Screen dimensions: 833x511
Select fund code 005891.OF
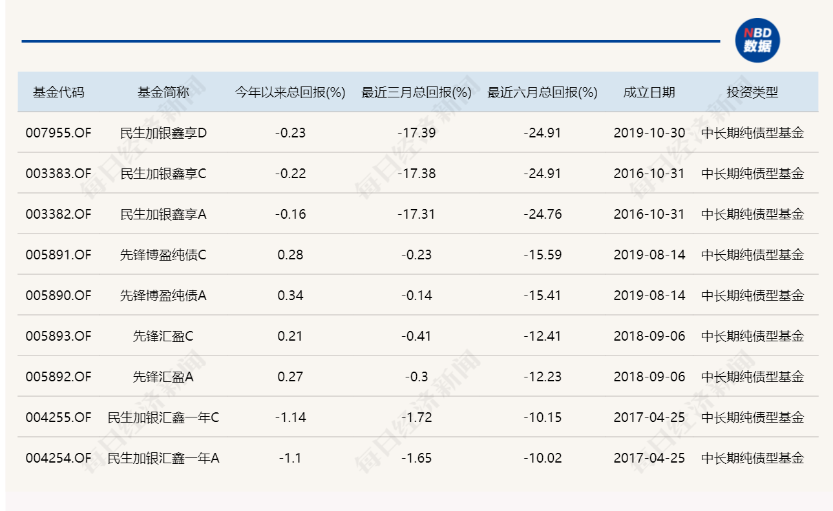tap(59, 255)
